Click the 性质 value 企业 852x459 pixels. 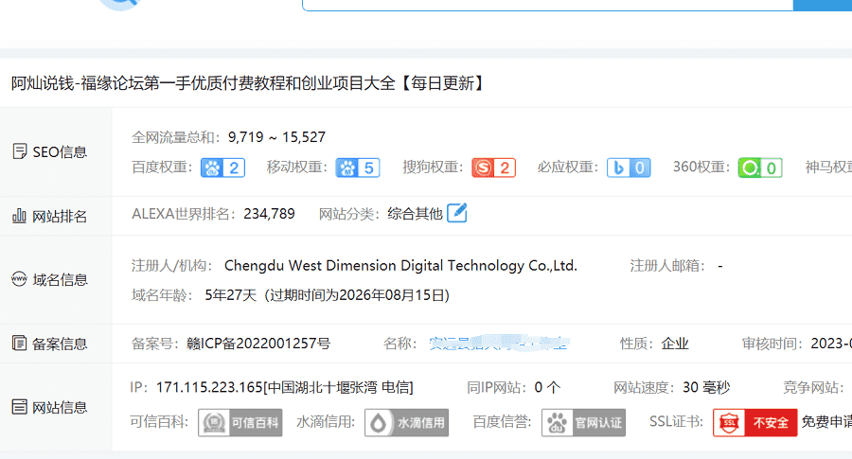[x=675, y=344]
